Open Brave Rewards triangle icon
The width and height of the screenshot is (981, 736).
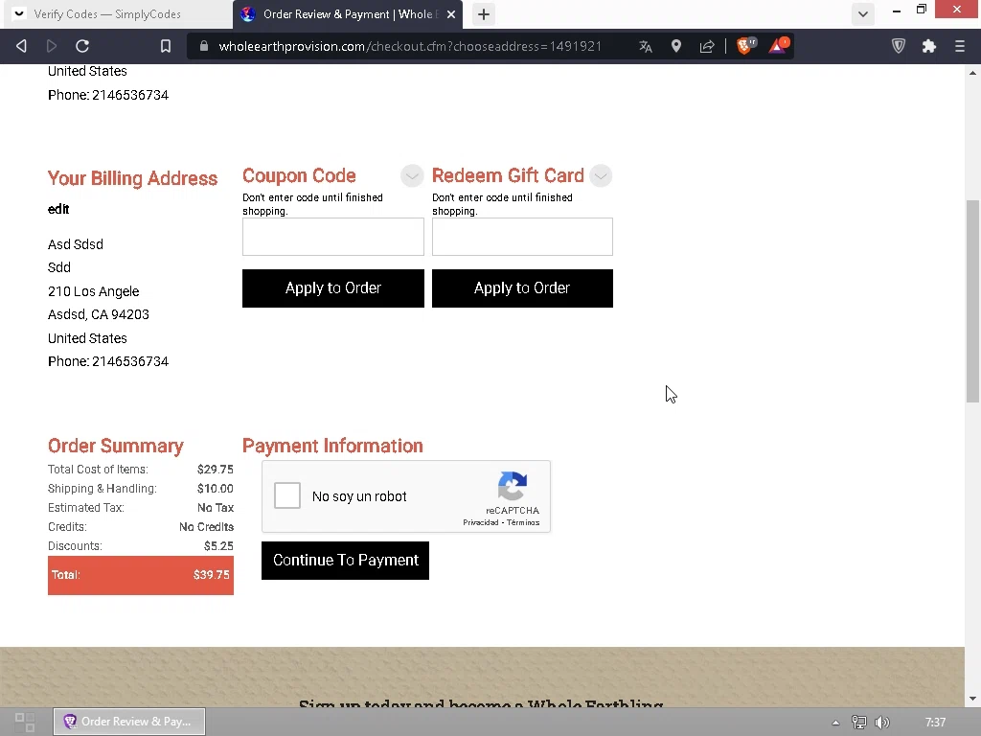pyautogui.click(x=778, y=46)
